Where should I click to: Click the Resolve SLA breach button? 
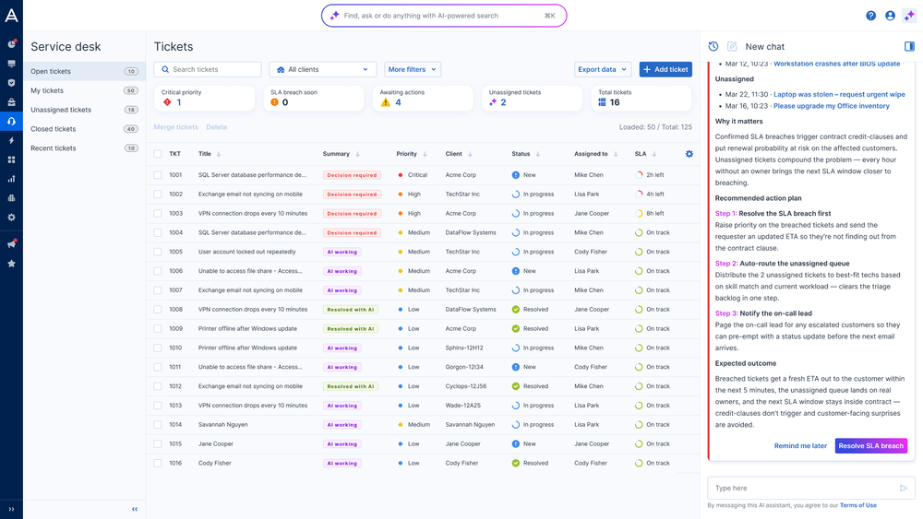pyautogui.click(x=870, y=445)
